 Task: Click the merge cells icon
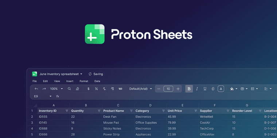[x=253, y=89]
